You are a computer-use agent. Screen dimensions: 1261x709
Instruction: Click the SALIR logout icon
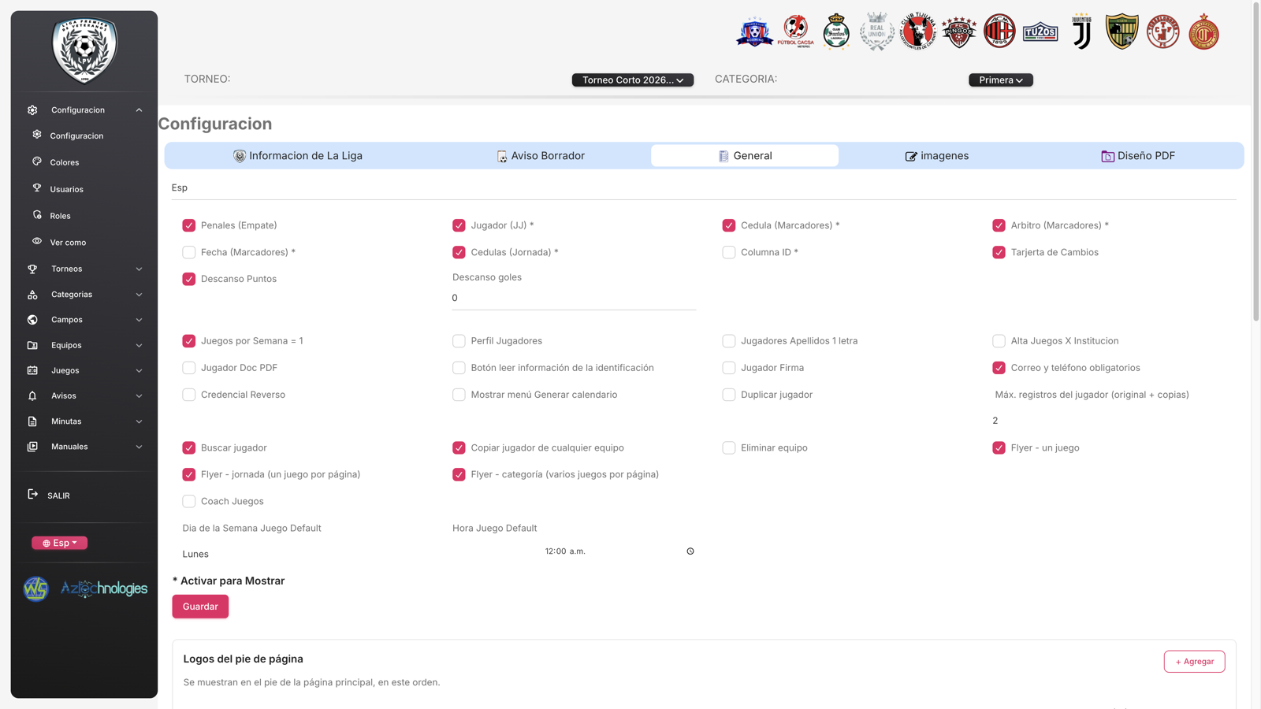coord(32,495)
